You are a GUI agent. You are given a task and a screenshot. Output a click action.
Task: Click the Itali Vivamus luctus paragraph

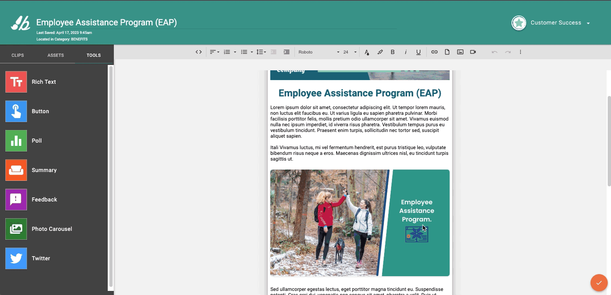360,153
